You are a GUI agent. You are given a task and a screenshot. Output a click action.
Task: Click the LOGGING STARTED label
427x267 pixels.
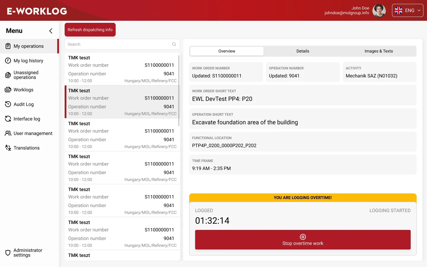(390, 210)
